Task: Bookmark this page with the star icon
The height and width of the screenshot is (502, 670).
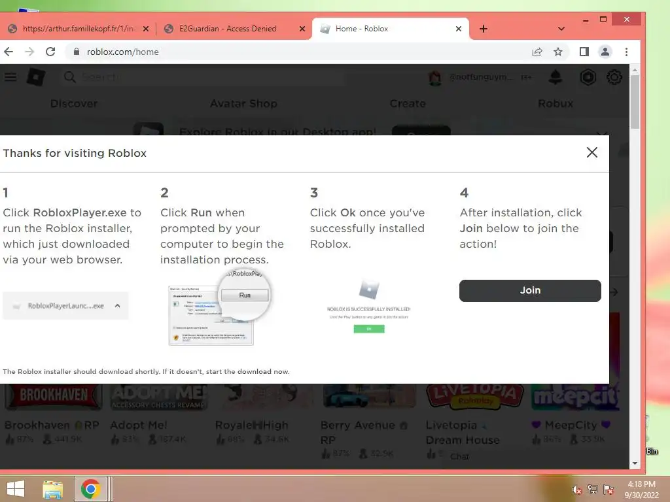Action: click(x=558, y=52)
